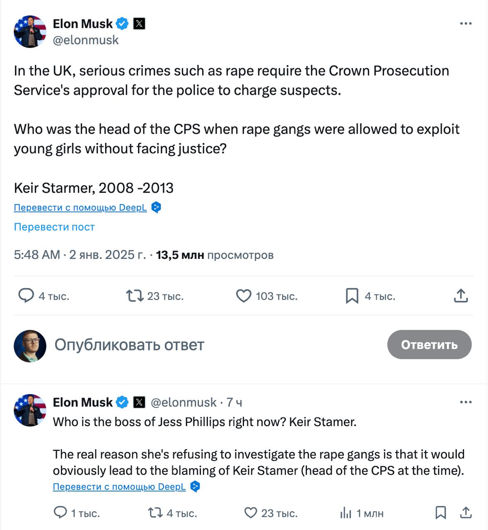Open the three-dot menu on main post
The height and width of the screenshot is (530, 488).
466,24
